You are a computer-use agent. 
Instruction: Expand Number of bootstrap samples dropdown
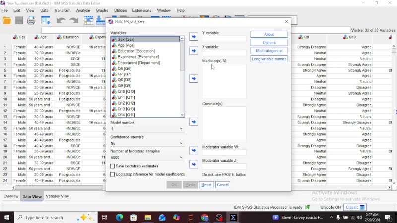pos(181,157)
